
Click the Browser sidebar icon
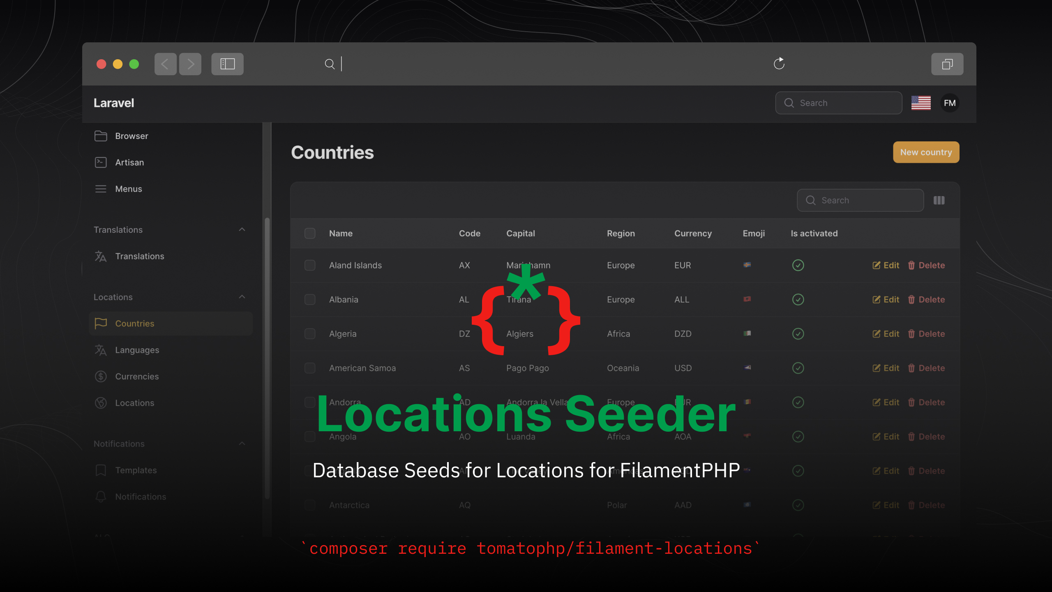pos(101,136)
